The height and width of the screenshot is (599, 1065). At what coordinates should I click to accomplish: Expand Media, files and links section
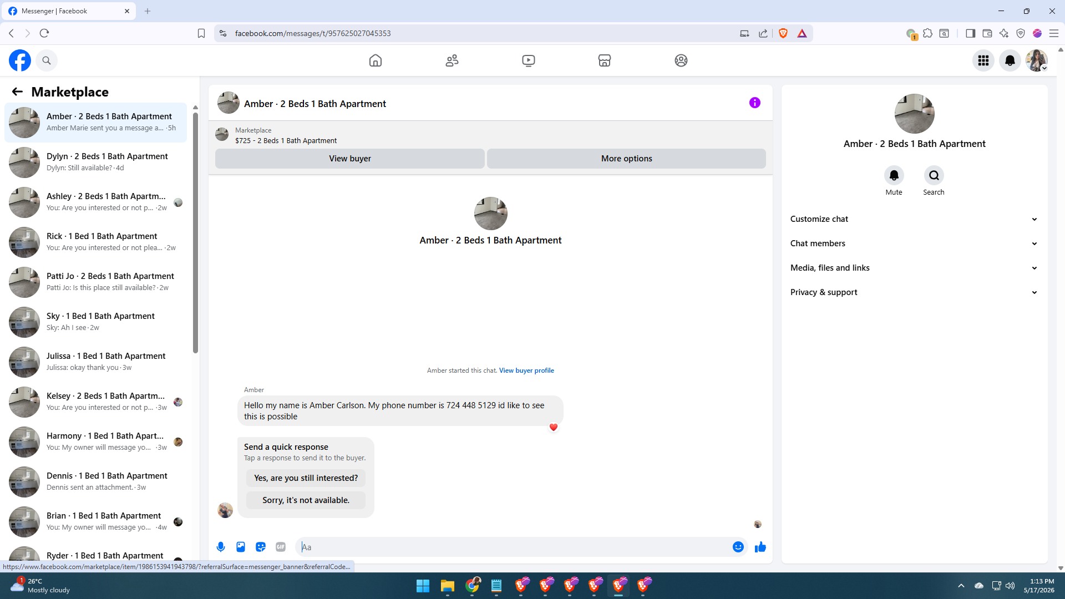point(914,268)
